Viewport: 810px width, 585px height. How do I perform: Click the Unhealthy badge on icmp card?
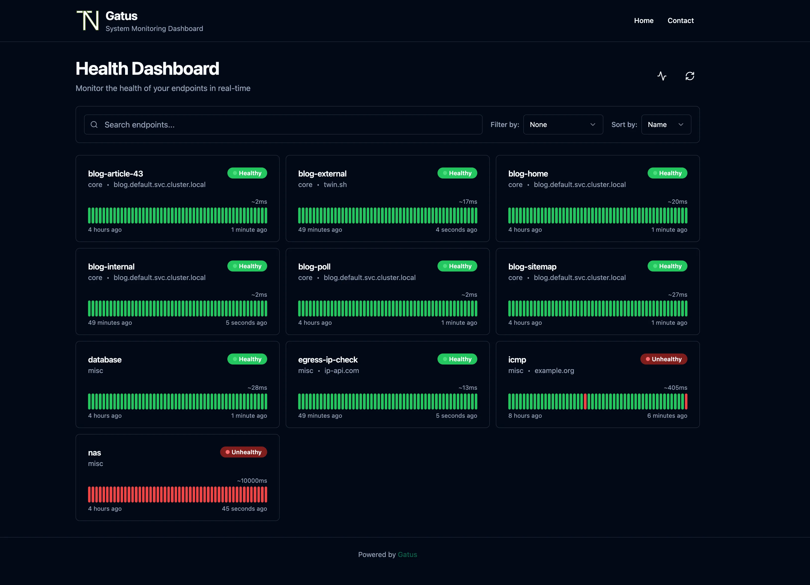click(664, 359)
